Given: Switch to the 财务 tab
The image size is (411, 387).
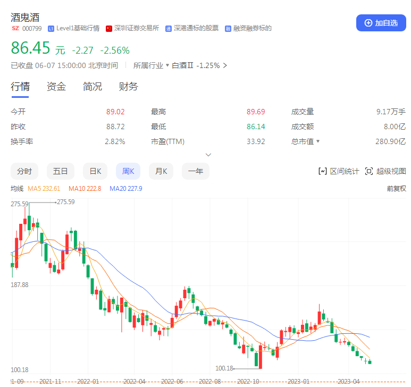Looking at the screenshot, I should 129,87.
